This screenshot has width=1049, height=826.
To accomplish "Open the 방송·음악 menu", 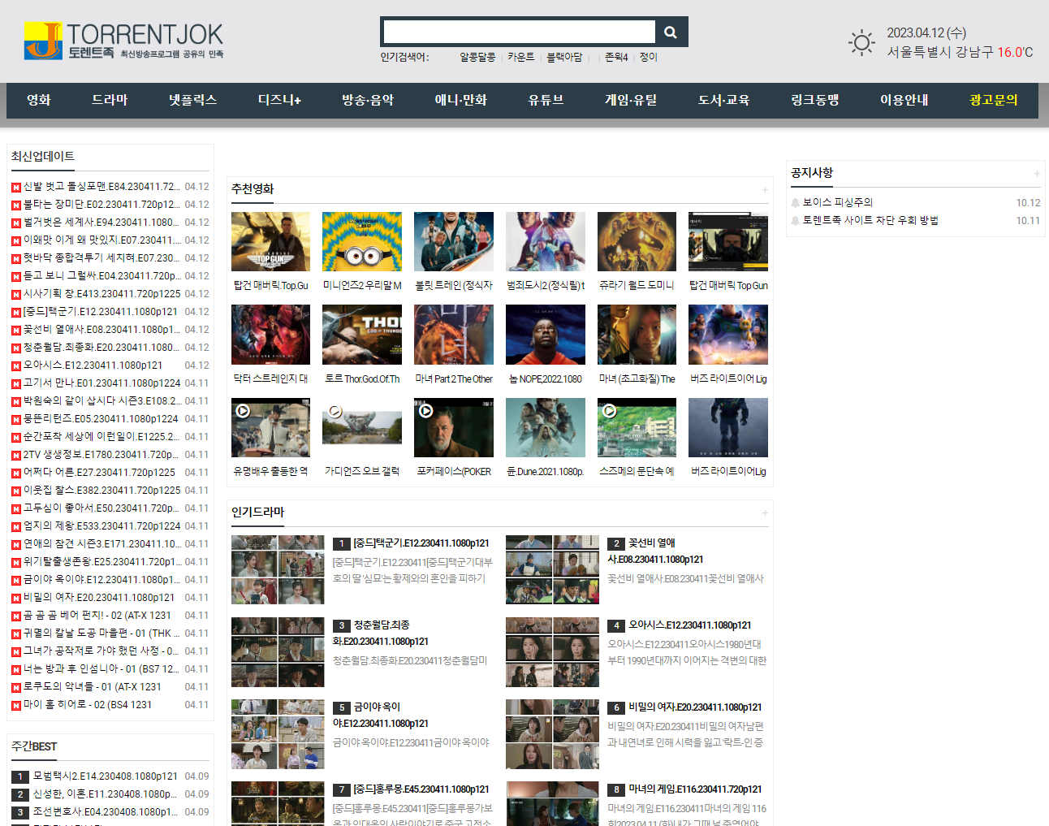I will (368, 100).
